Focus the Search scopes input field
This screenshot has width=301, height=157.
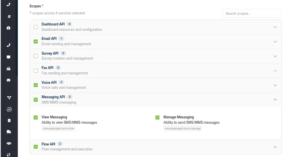252,14
